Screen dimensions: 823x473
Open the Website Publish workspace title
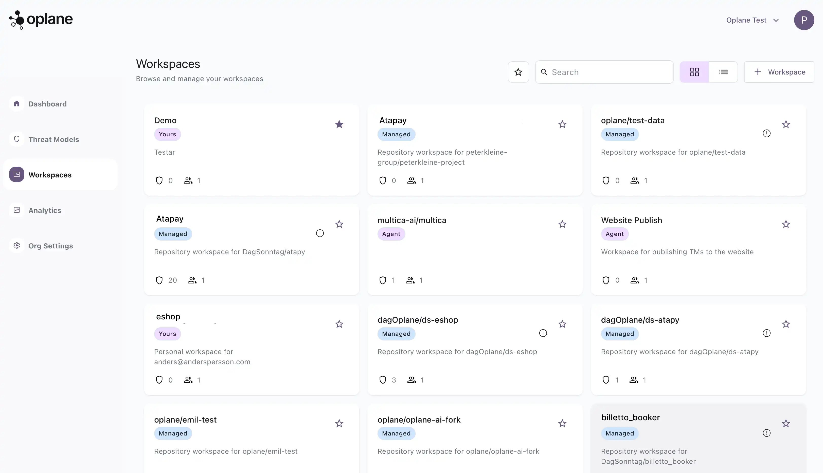pos(631,220)
